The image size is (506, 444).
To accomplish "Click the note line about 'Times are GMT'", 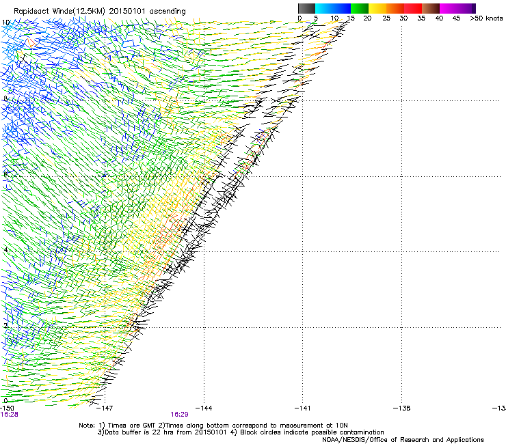I will coord(213,426).
